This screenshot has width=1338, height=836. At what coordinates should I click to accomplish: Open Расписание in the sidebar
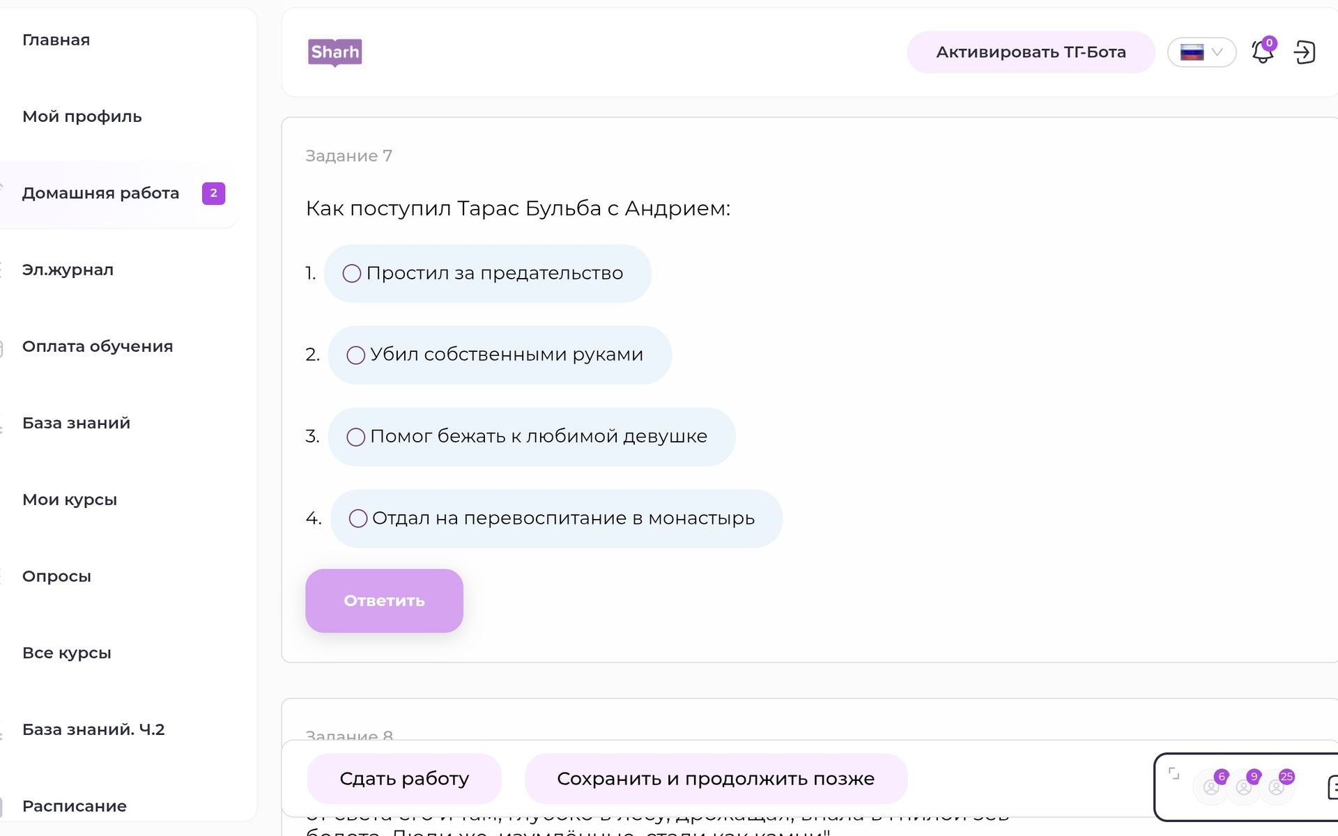(x=75, y=806)
